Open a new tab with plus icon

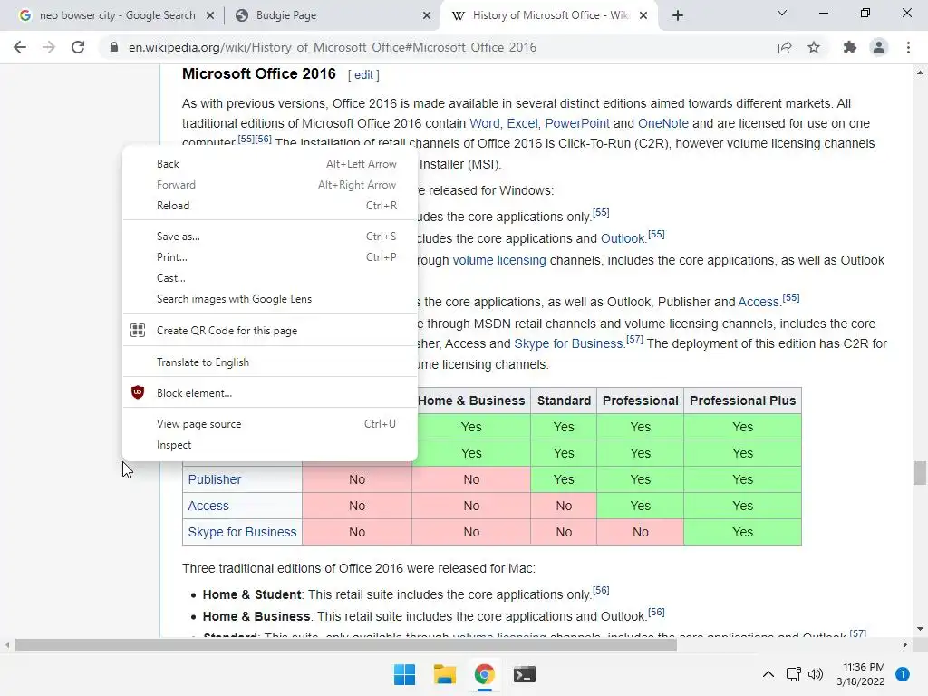point(678,15)
